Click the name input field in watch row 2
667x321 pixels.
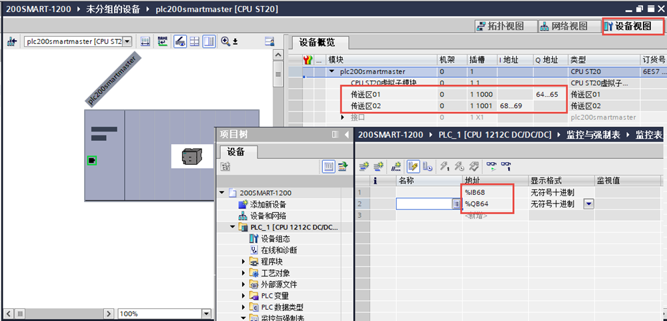[424, 204]
